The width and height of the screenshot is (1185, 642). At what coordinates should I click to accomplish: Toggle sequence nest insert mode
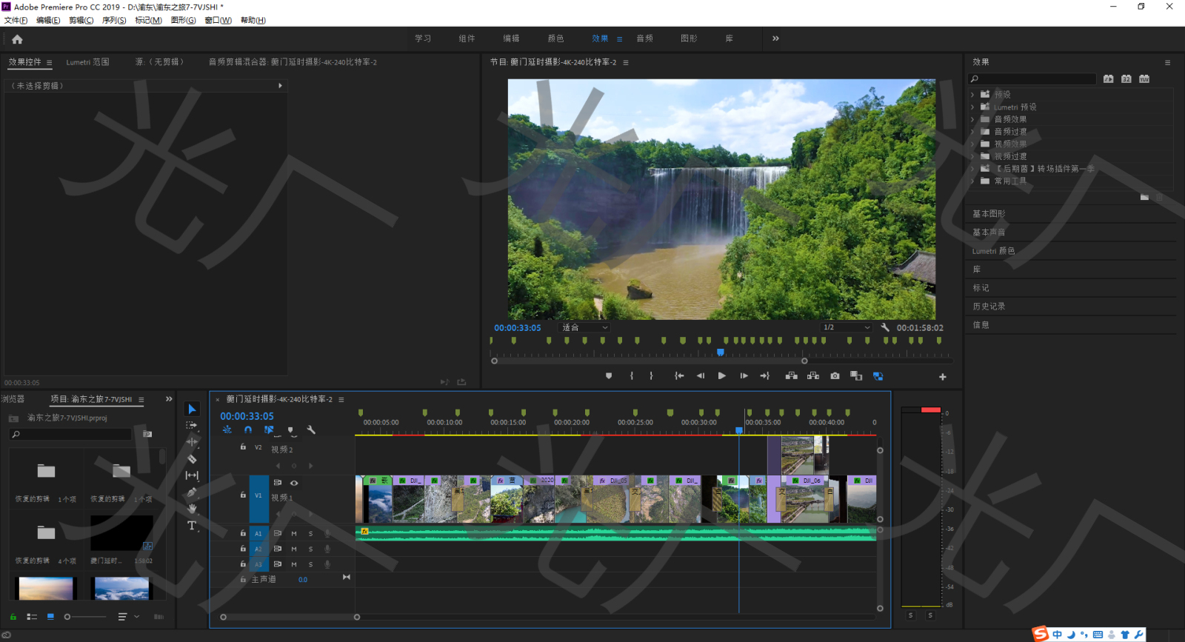pyautogui.click(x=227, y=430)
